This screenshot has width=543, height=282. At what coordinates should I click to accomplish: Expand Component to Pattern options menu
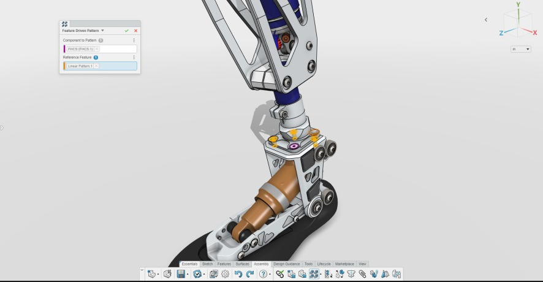[134, 40]
